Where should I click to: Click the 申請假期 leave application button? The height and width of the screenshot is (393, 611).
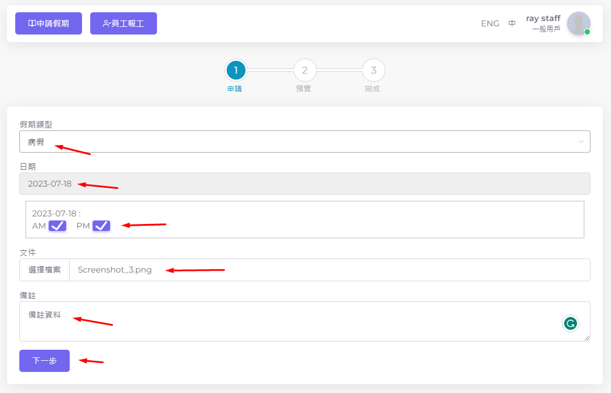49,23
